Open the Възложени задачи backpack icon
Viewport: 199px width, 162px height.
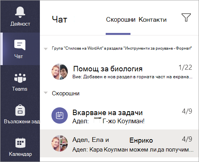tap(20, 110)
